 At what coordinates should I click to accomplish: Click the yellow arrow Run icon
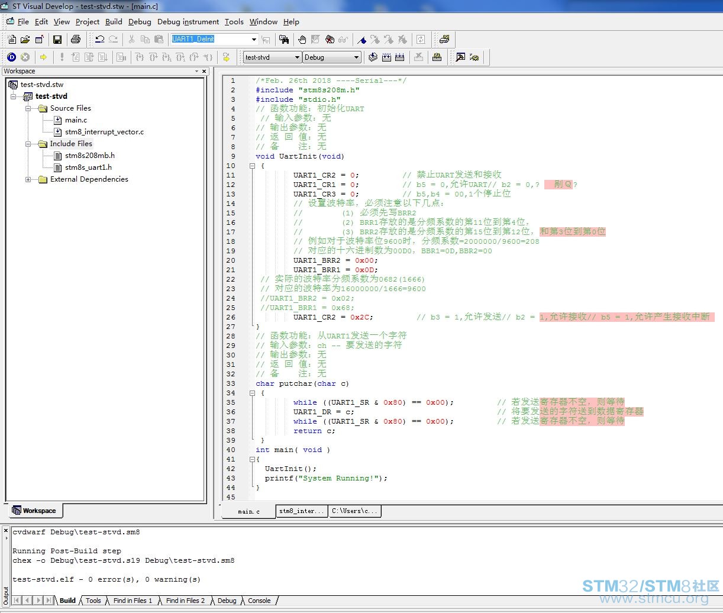click(x=43, y=57)
